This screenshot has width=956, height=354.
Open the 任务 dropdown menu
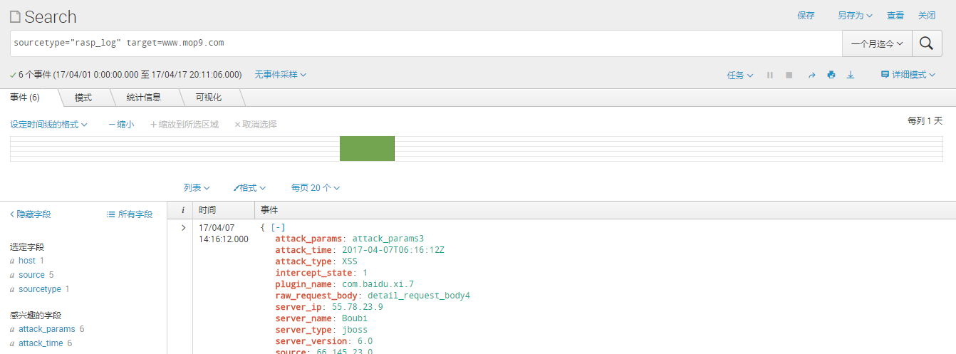coord(739,75)
